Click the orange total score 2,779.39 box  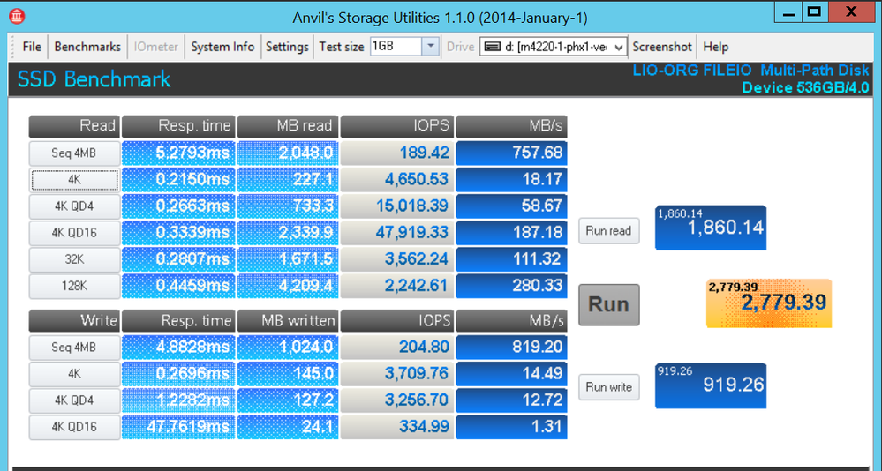tap(768, 303)
